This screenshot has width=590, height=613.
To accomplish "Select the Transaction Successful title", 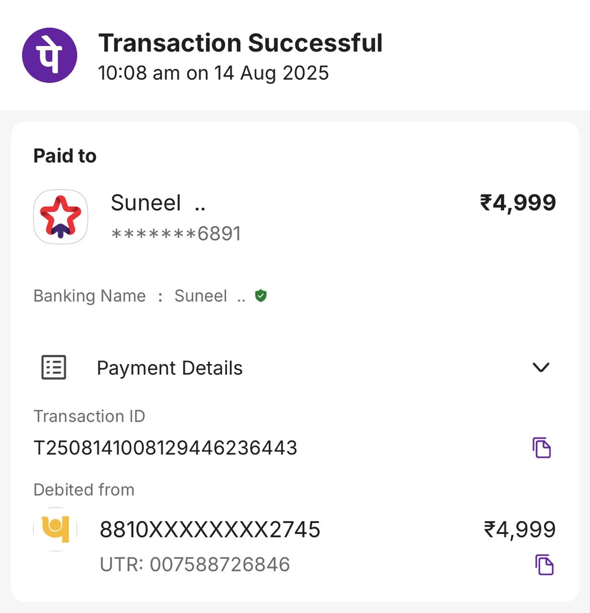I will 240,43.
